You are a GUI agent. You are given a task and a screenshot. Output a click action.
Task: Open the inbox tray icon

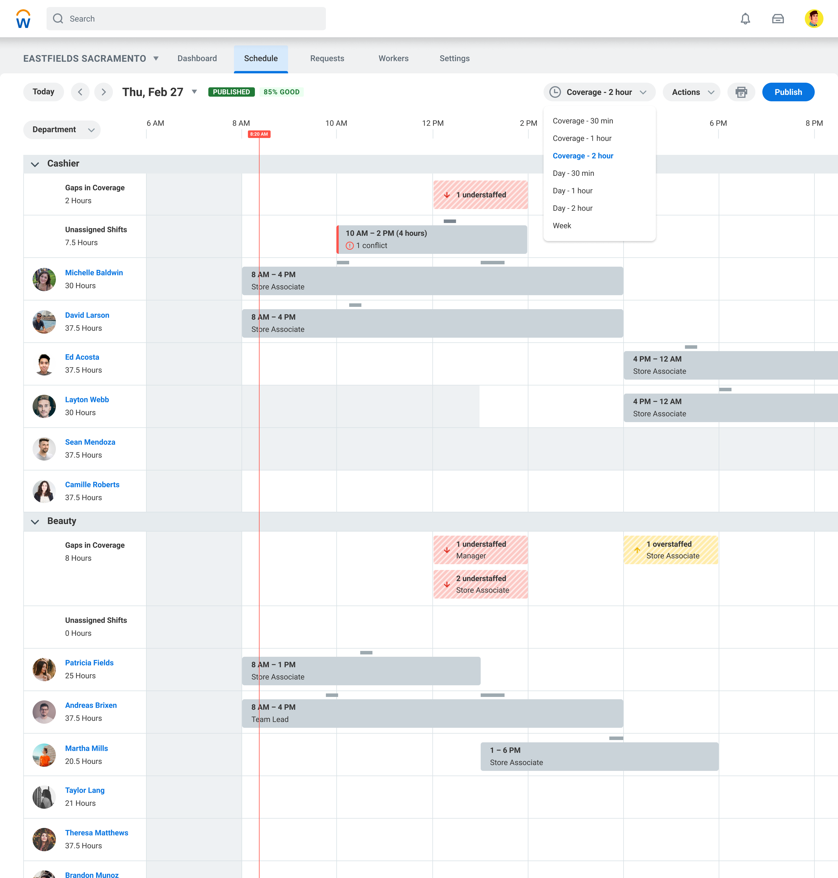[x=778, y=19]
